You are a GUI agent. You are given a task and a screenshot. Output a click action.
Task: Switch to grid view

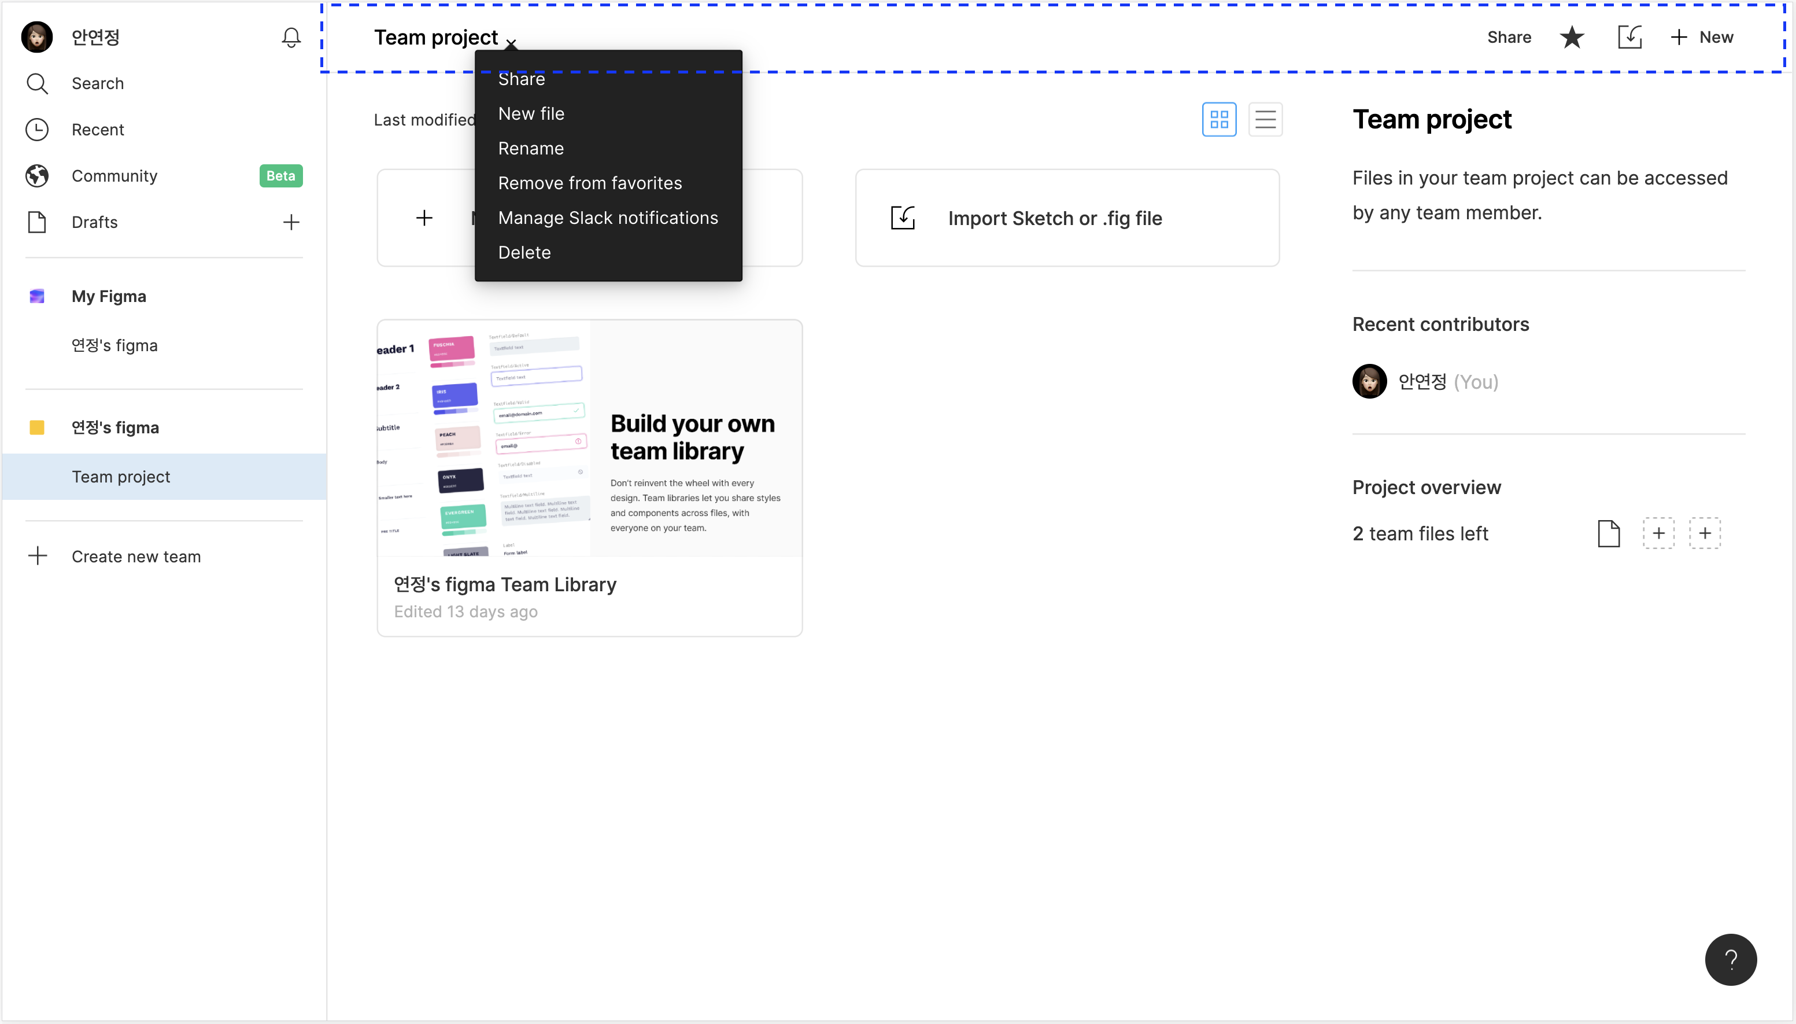pyautogui.click(x=1219, y=120)
